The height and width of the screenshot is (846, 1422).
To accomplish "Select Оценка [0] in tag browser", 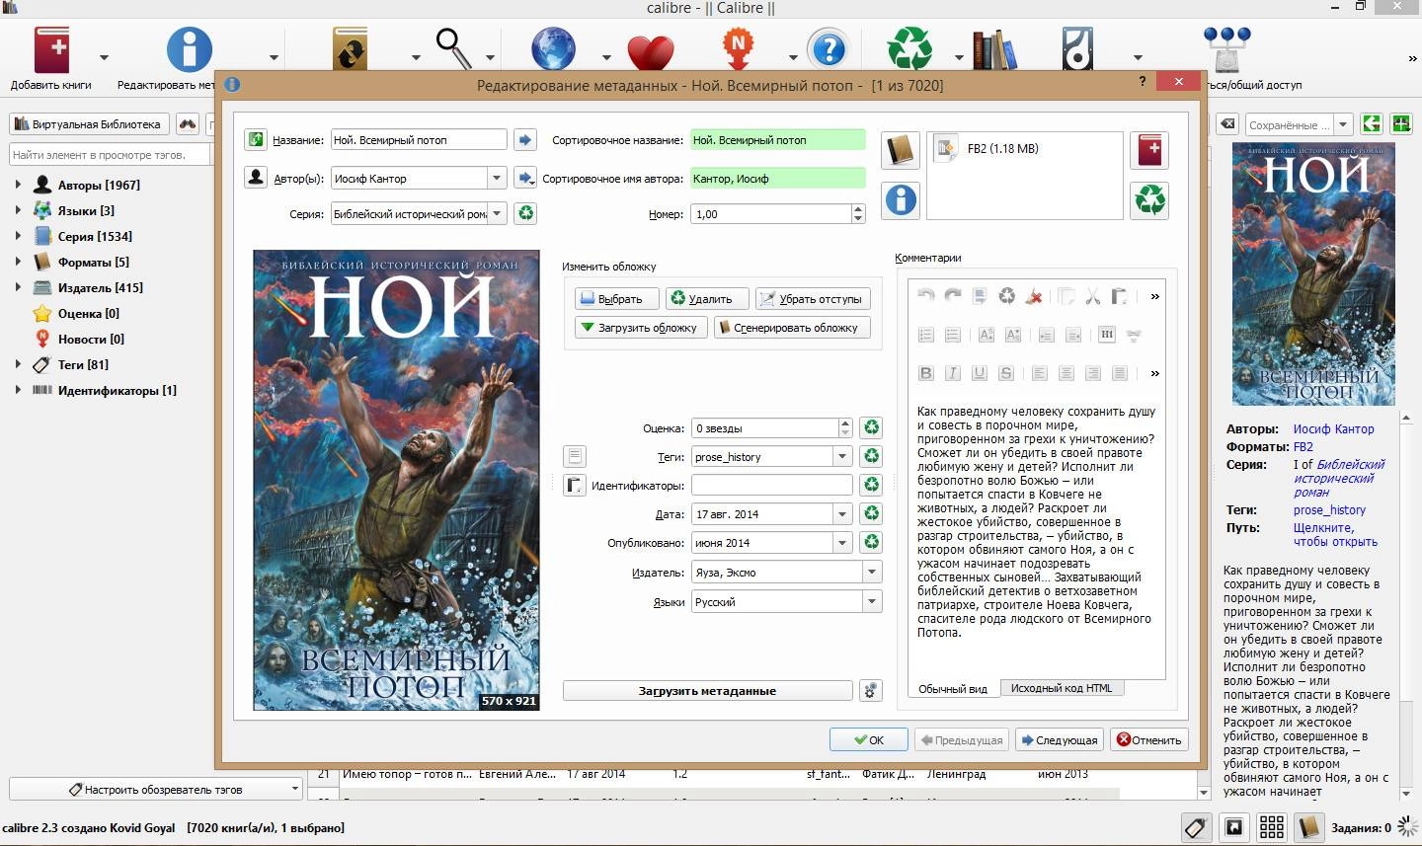I will (x=89, y=313).
